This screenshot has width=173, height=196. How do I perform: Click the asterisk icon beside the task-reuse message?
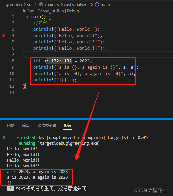pos(10,188)
